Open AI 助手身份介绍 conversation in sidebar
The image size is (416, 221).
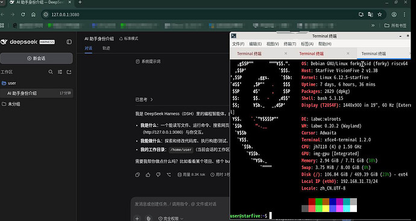(x=37, y=93)
